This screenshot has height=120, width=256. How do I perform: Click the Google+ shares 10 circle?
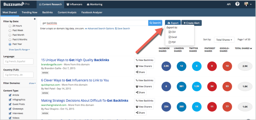[227, 66]
